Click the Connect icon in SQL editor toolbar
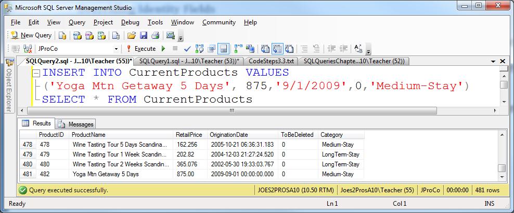514x213 pixels. pos(15,49)
